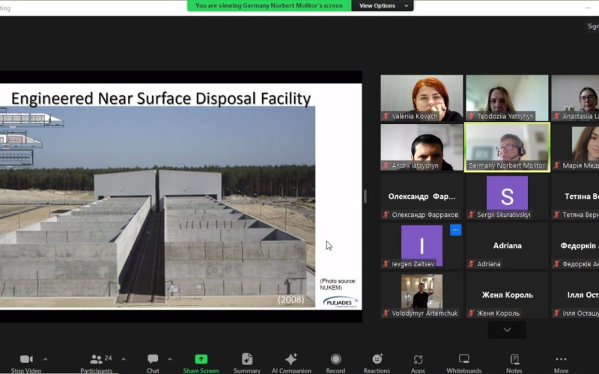Screen dimensions: 599x374
Task: Open the Participants panel
Action: (97, 364)
